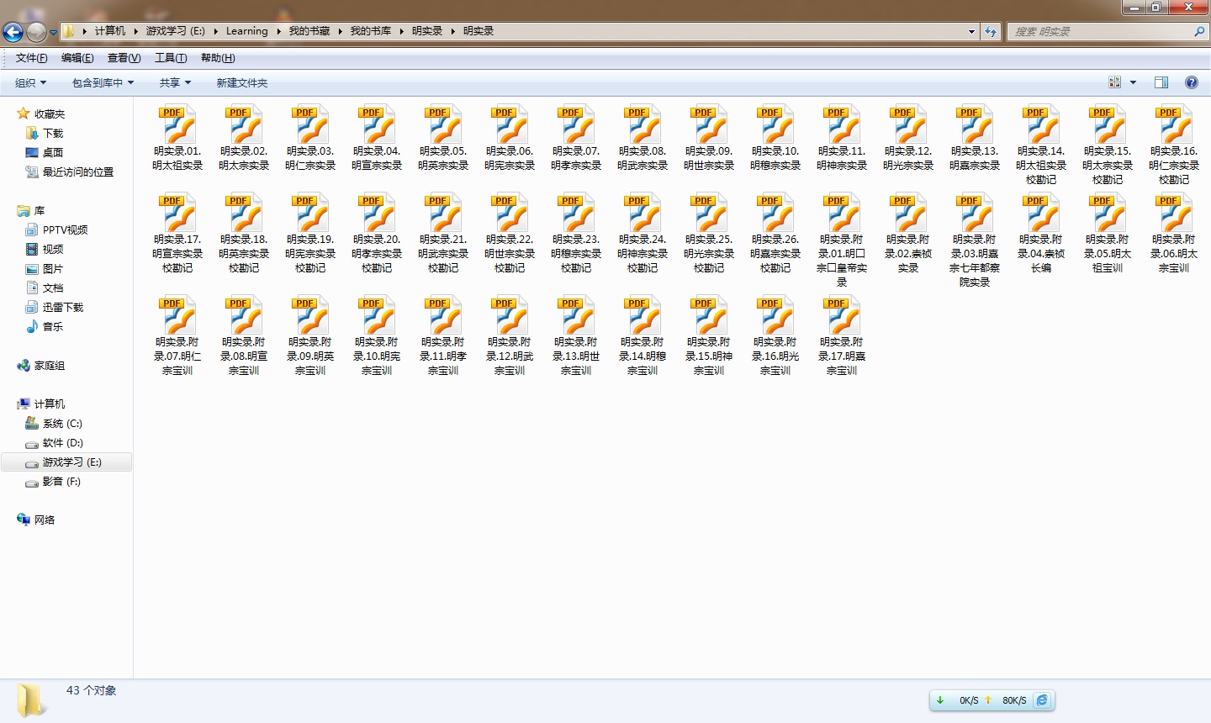The image size is (1211, 723).
Task: Click the help question mark icon
Action: (1191, 82)
